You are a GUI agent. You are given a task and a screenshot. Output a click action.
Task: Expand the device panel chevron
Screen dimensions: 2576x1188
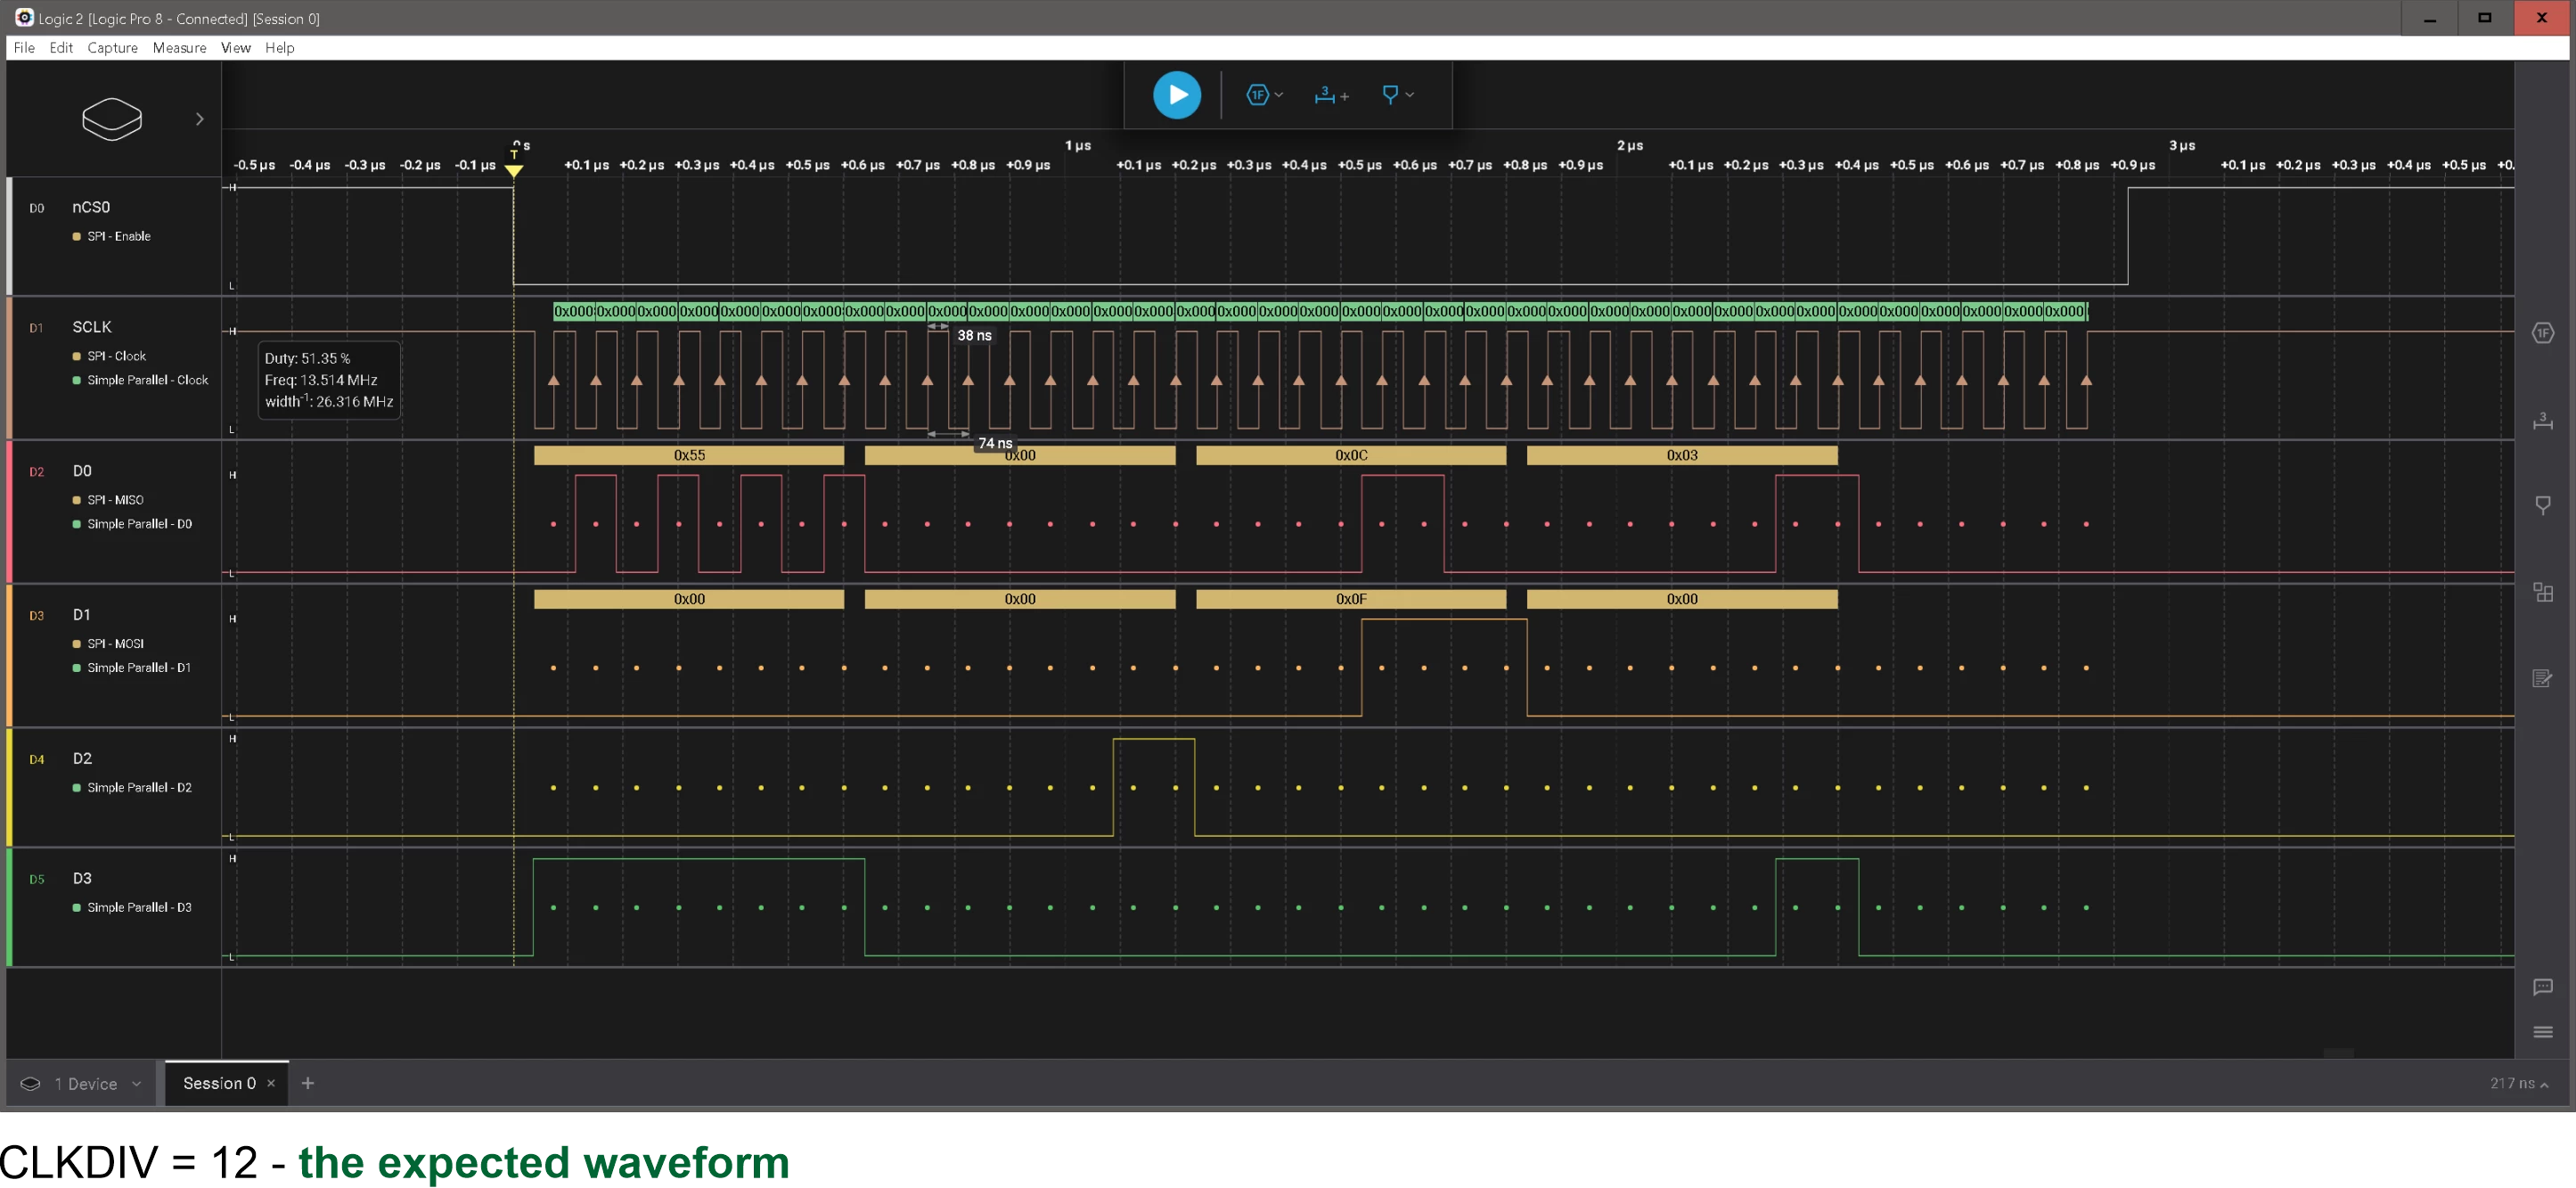coord(200,119)
